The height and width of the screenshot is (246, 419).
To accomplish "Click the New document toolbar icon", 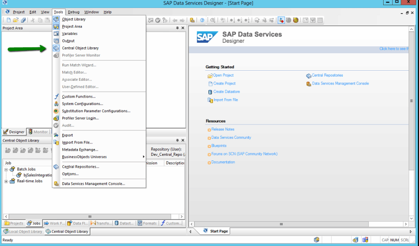I will point(8,20).
